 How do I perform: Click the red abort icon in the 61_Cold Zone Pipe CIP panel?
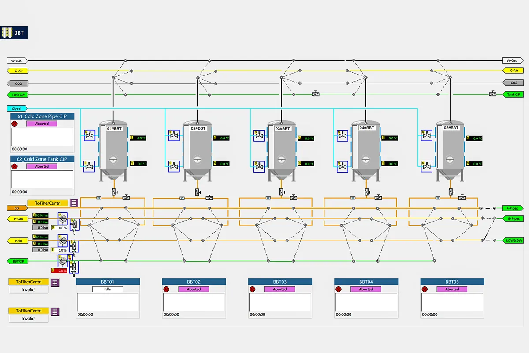coord(14,124)
